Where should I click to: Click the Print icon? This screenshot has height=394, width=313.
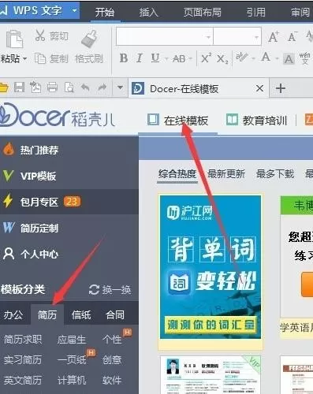tap(52, 87)
